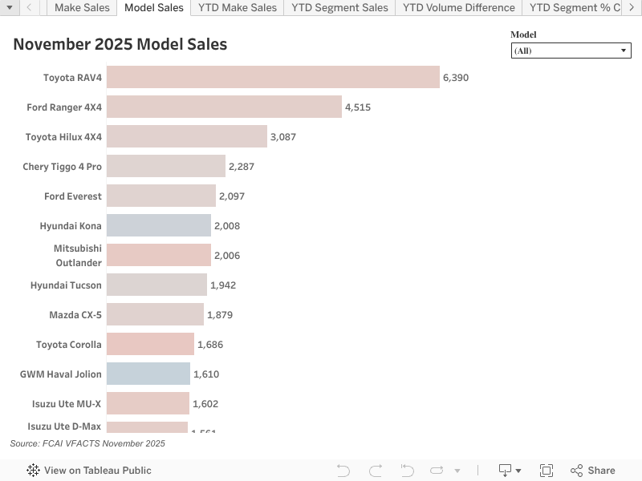
Task: Click the Undo arrow icon
Action: (343, 471)
